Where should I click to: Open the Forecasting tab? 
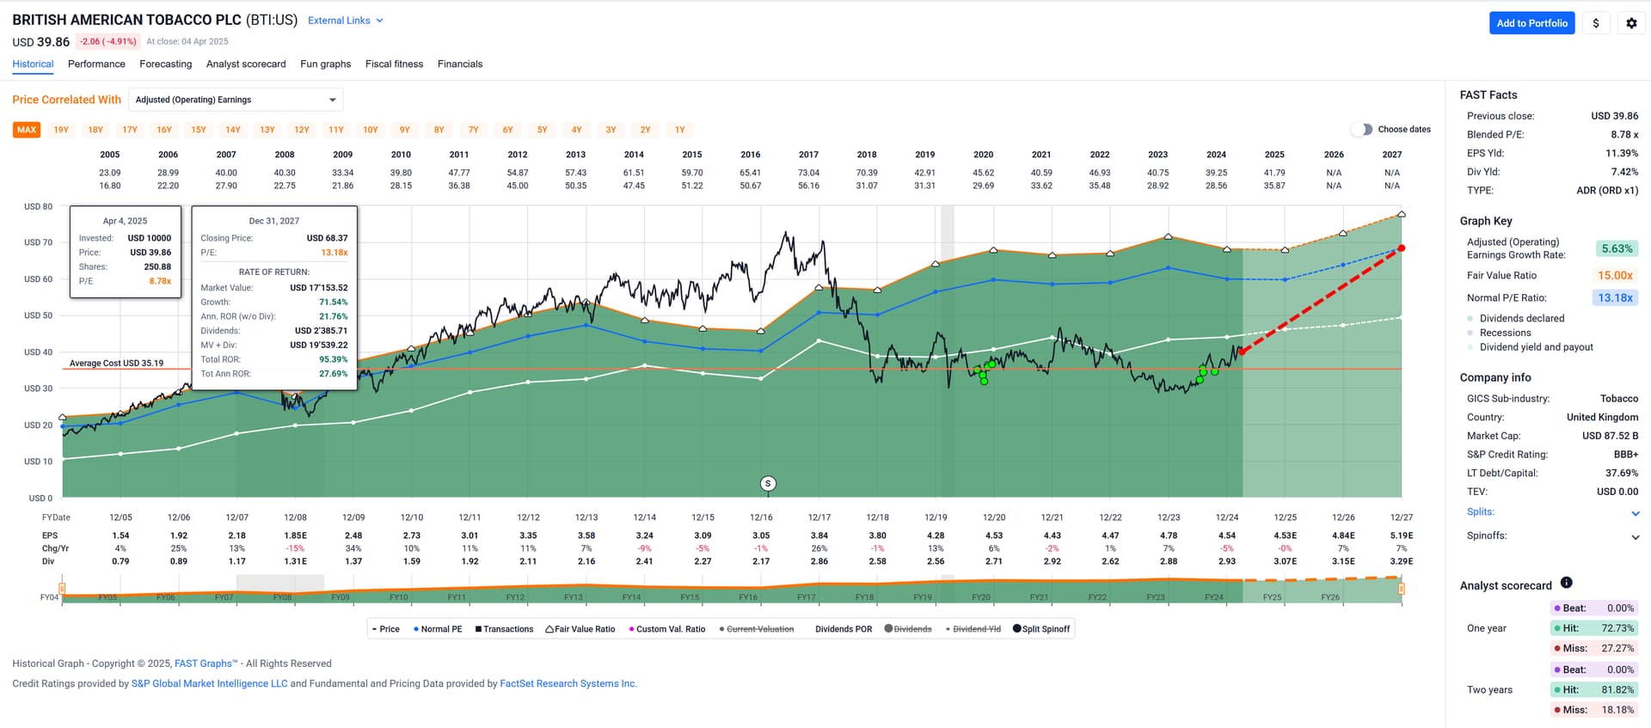(166, 64)
